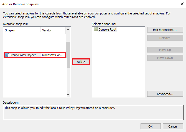Select the Group Policy Object row text
186x132 pixels.
24,55
